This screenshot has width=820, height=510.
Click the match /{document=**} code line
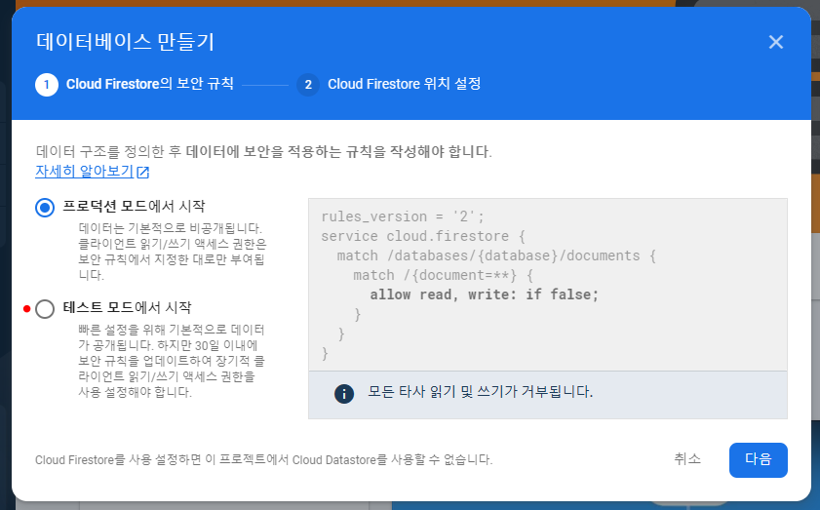tap(443, 275)
